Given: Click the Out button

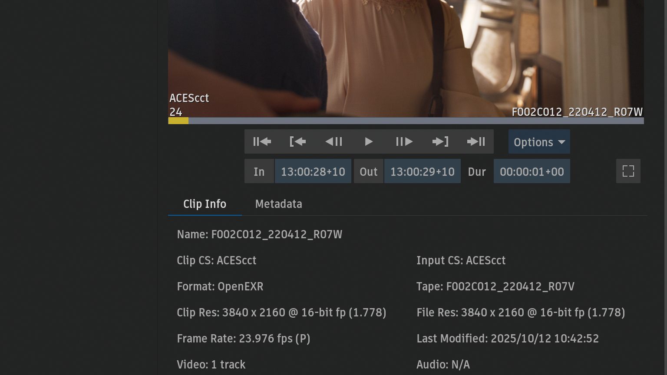Looking at the screenshot, I should 368,171.
